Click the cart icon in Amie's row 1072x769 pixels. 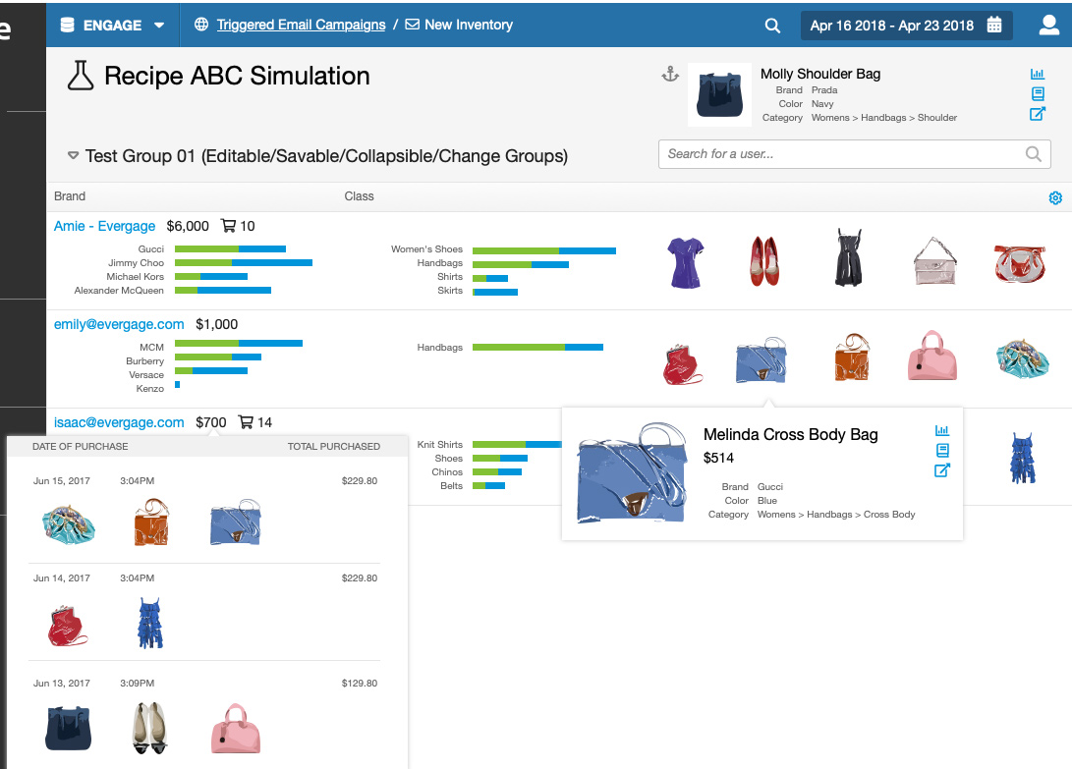pos(228,226)
